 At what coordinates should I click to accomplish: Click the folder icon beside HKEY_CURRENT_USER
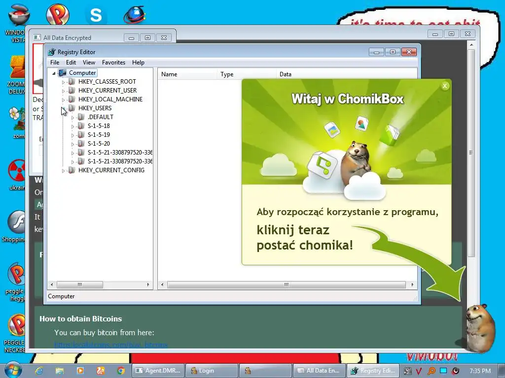72,91
